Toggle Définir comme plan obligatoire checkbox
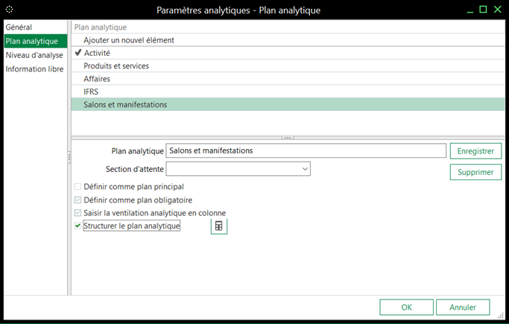The height and width of the screenshot is (324, 509). pyautogui.click(x=78, y=200)
